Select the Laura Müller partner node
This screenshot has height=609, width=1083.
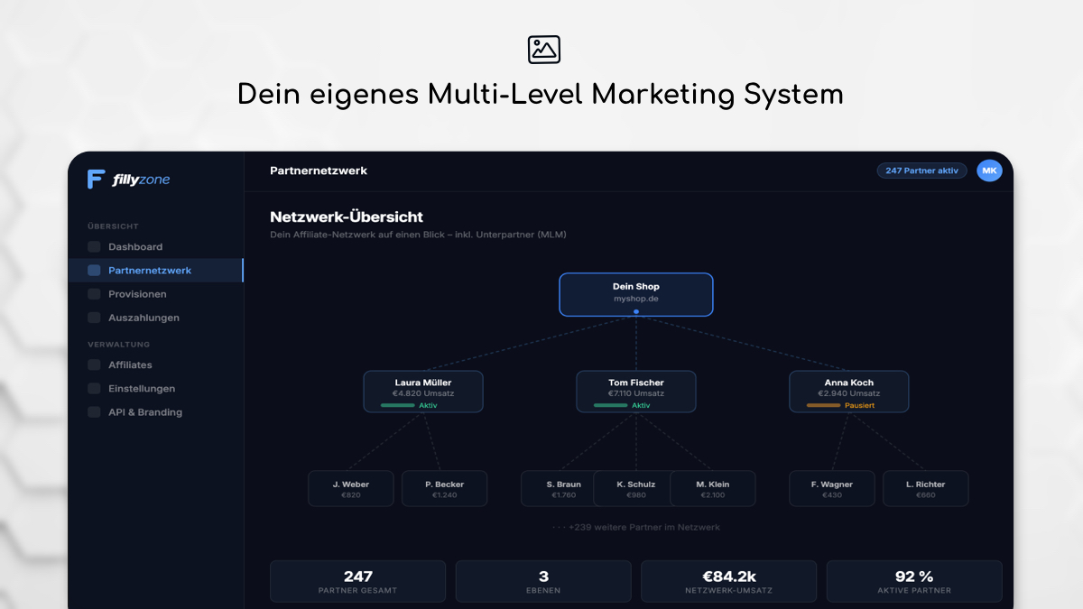(423, 392)
